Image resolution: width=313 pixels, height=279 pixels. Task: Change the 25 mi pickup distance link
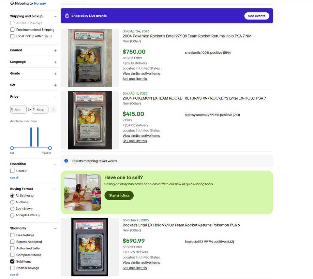(48, 36)
